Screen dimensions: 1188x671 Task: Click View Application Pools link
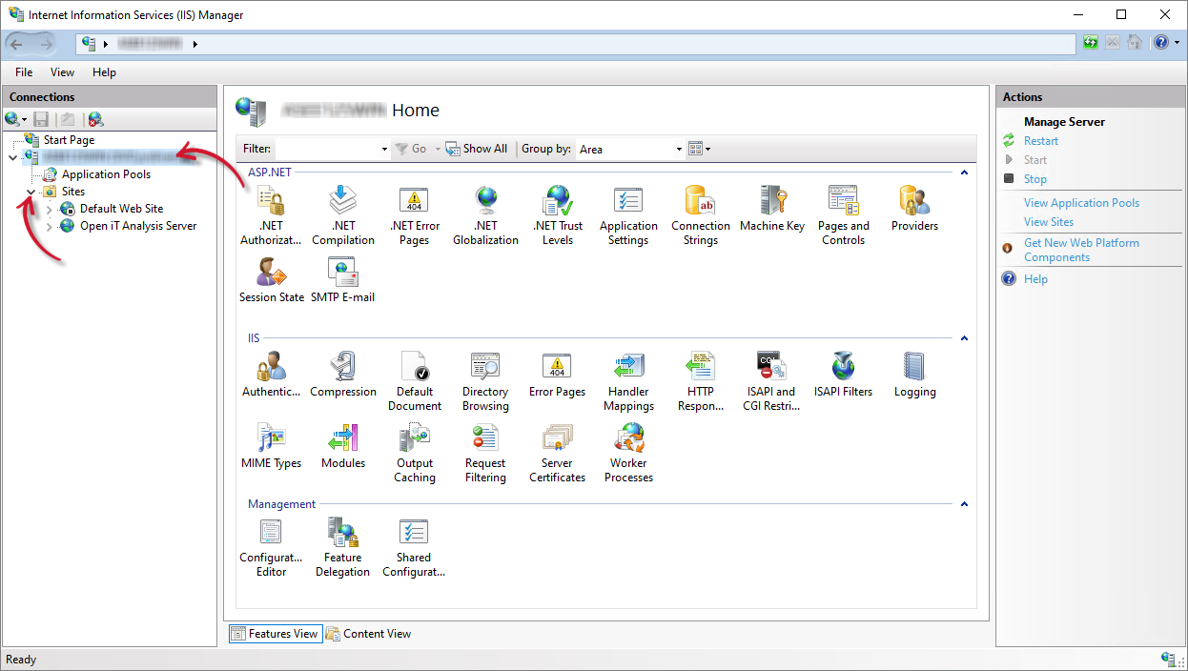tap(1081, 203)
